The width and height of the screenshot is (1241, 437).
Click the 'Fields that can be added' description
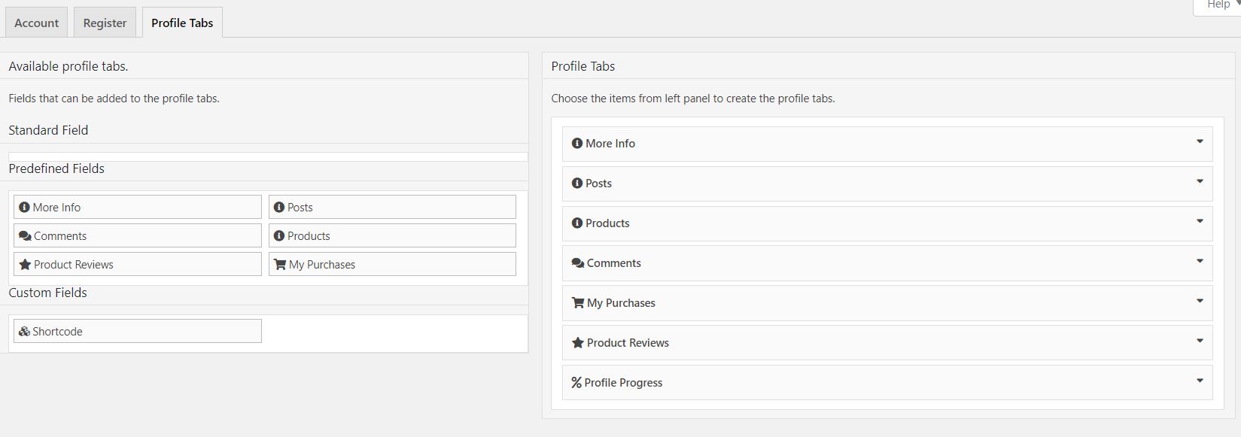tap(114, 99)
